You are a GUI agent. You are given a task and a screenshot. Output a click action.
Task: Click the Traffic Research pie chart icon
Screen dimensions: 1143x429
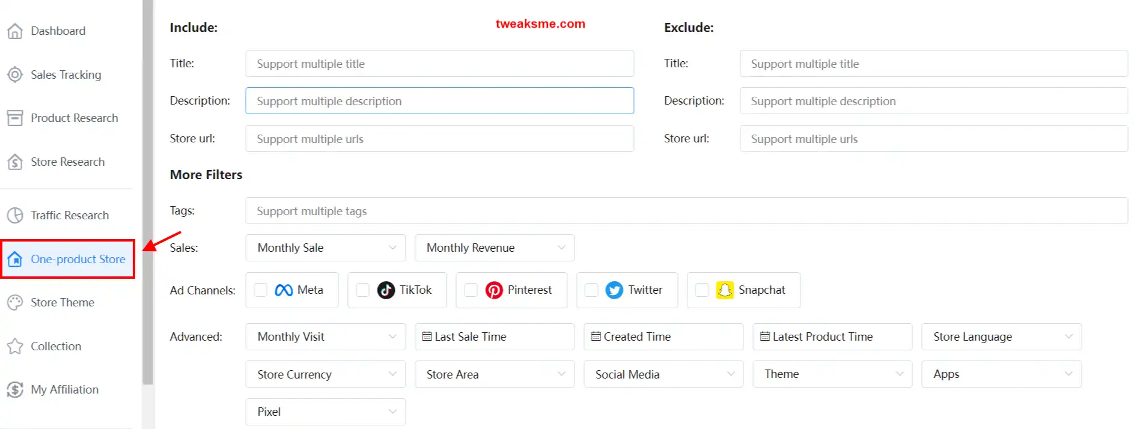pos(15,215)
